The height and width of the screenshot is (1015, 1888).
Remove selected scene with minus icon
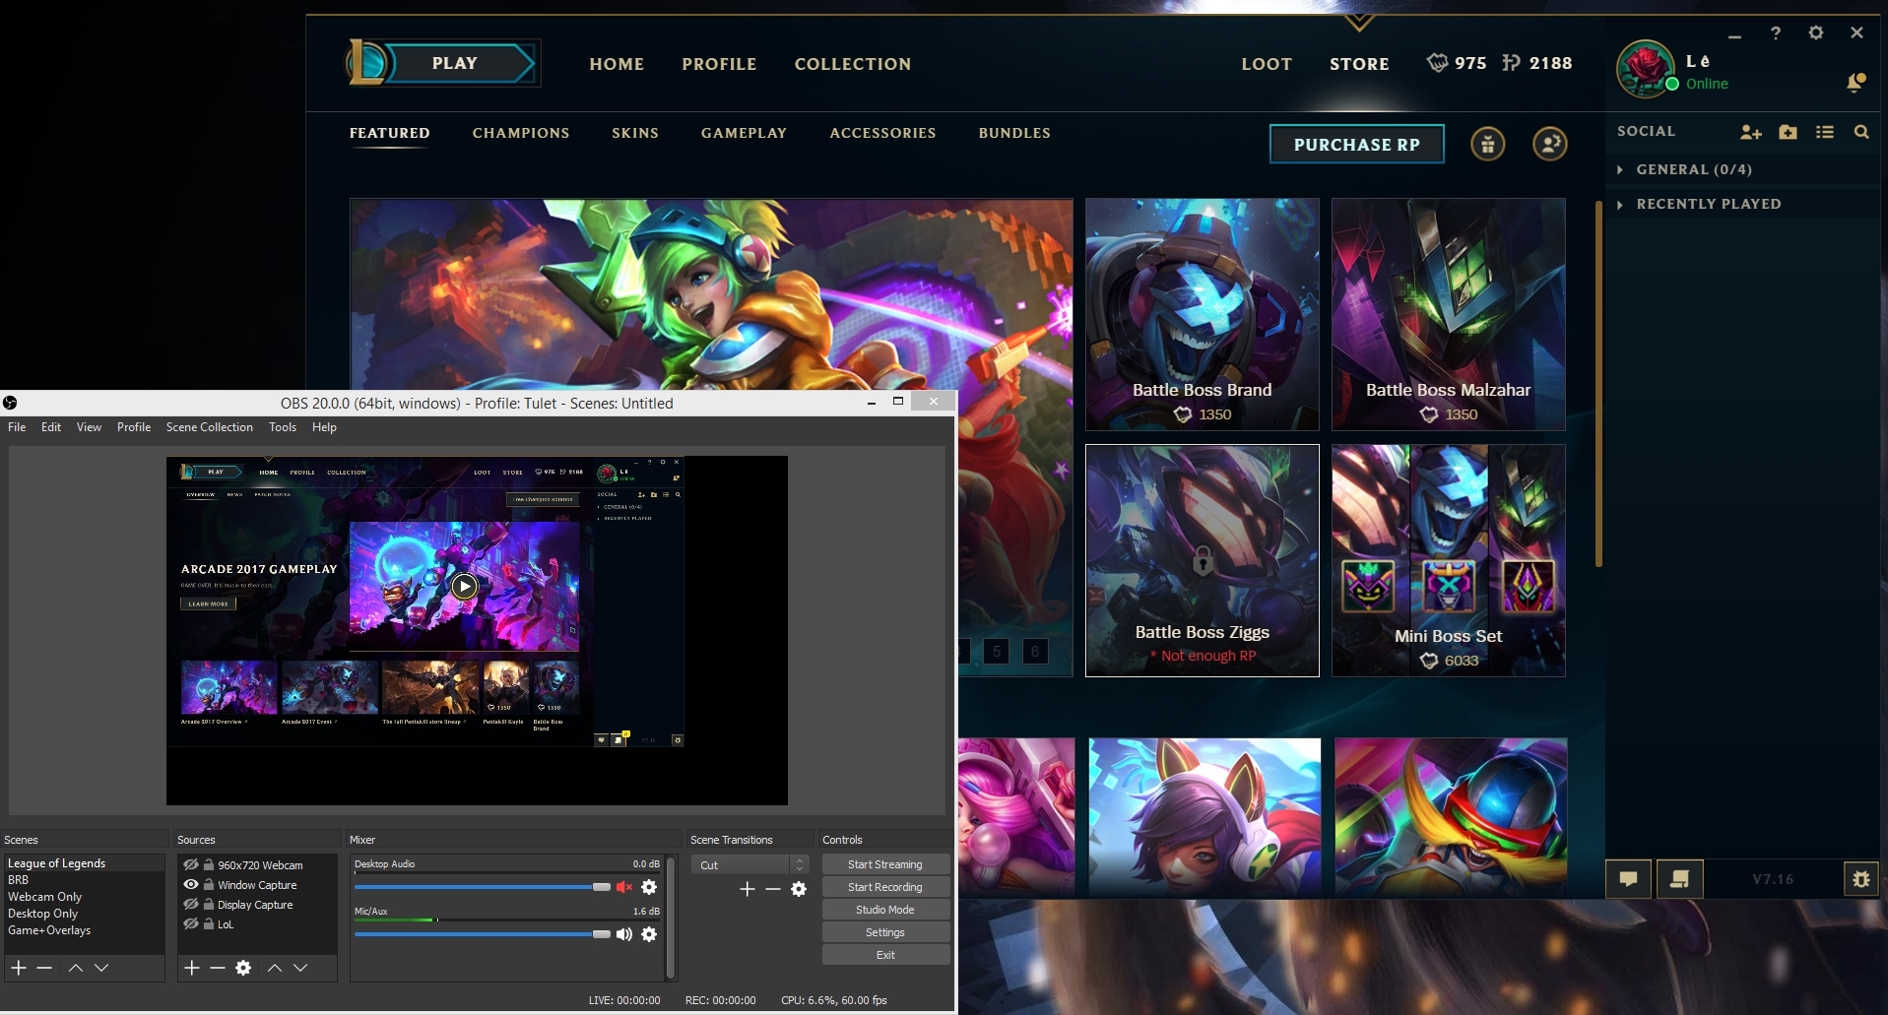tap(44, 968)
